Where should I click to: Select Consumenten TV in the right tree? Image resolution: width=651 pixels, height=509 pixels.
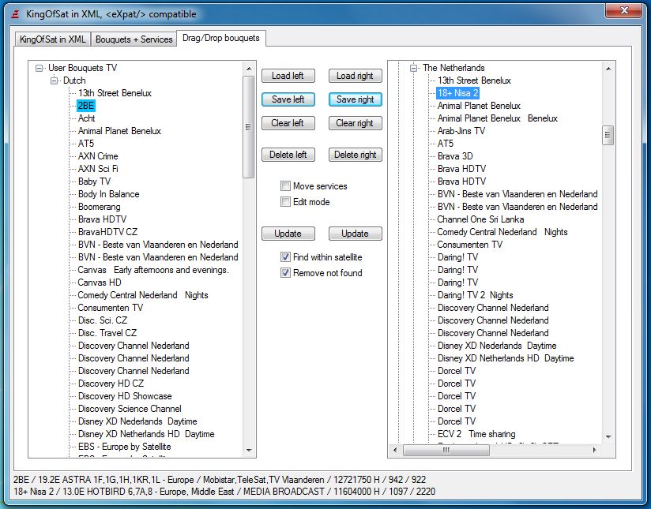[469, 245]
